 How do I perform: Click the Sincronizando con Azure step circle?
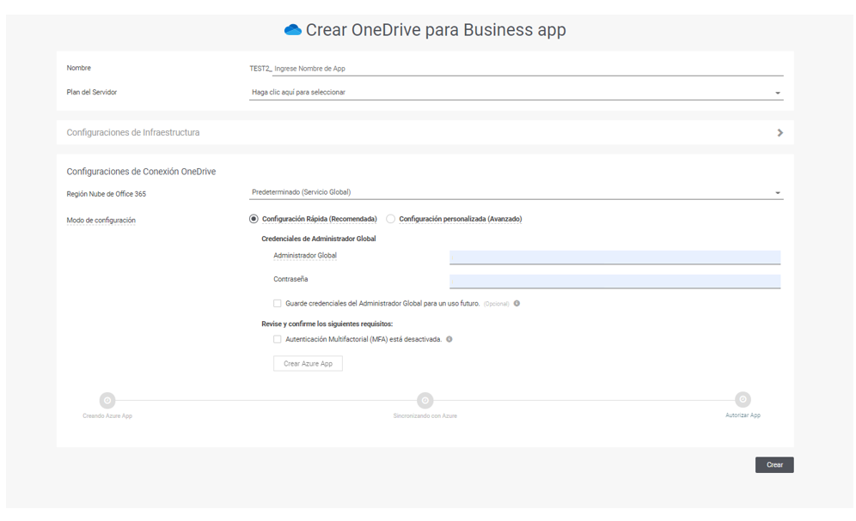click(425, 401)
